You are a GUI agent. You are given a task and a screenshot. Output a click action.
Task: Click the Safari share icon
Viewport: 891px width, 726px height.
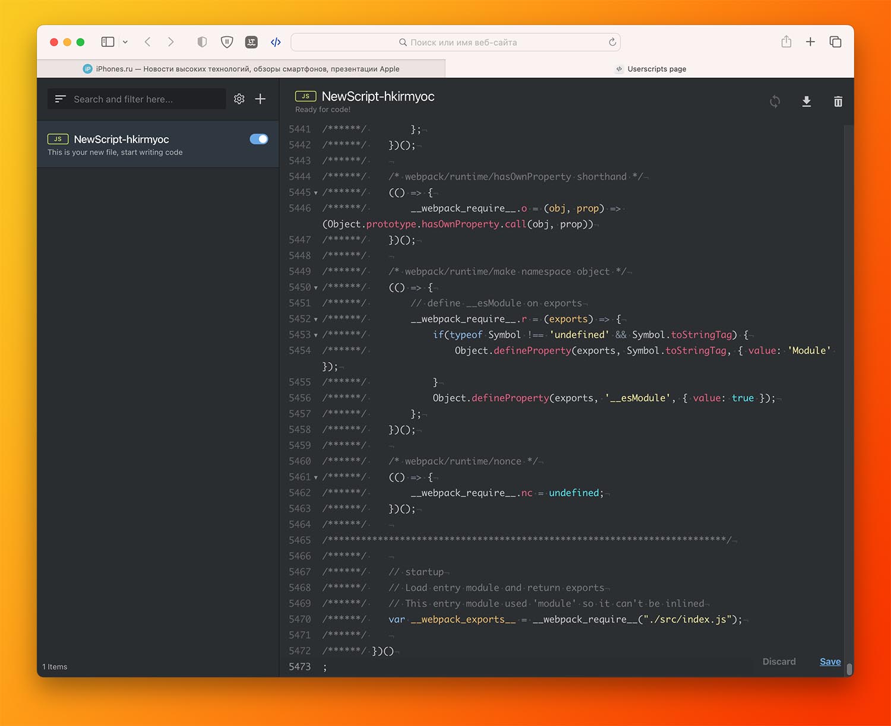coord(786,42)
